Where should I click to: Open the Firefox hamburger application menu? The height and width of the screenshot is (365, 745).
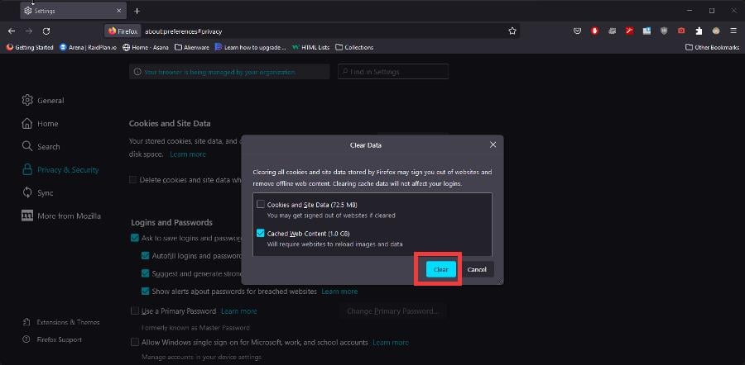click(x=733, y=31)
